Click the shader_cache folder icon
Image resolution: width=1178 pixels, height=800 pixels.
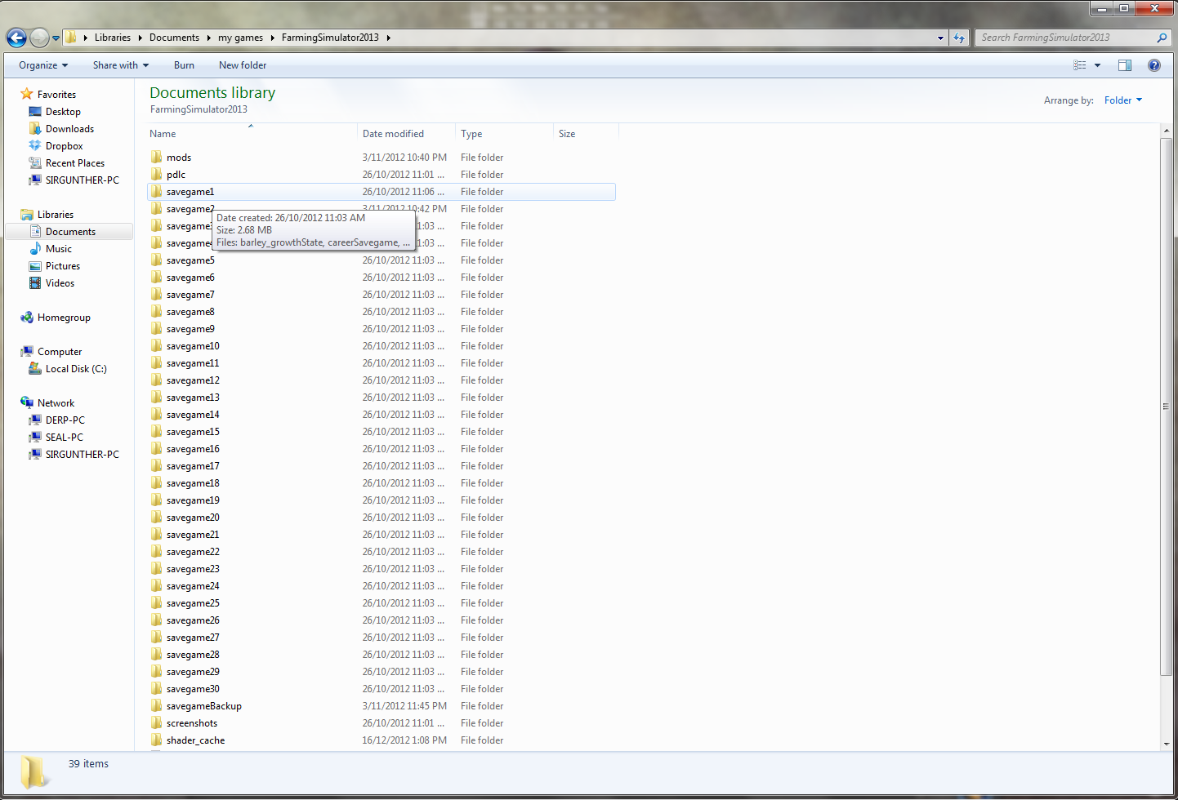coord(156,740)
